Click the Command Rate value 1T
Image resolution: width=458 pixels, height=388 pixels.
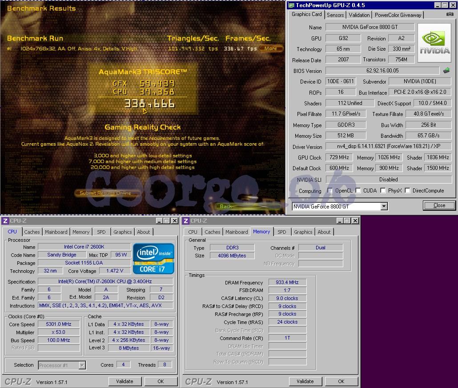tap(287, 338)
